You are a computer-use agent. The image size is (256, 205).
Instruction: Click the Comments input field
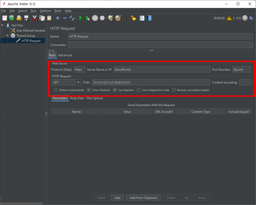[x=160, y=45]
